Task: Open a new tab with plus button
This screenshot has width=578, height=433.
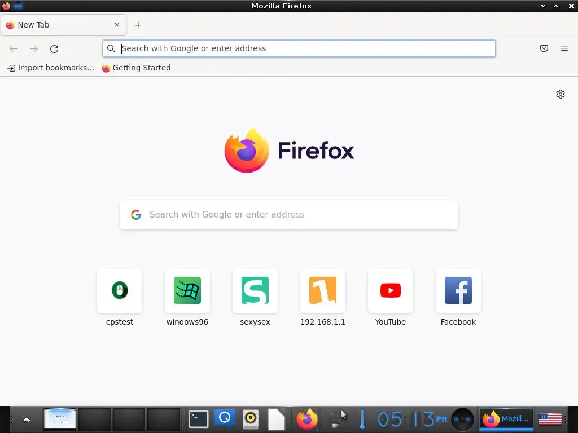Action: point(138,25)
